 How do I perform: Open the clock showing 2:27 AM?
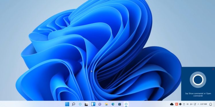tap(204, 104)
